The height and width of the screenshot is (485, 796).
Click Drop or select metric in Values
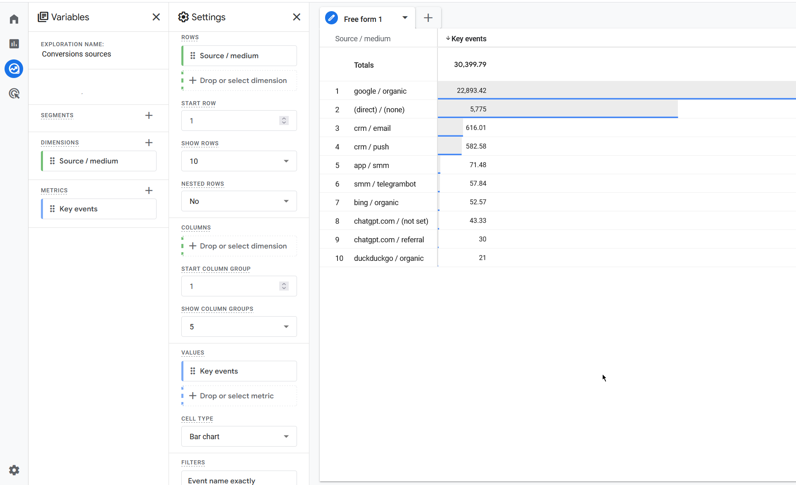[237, 396]
